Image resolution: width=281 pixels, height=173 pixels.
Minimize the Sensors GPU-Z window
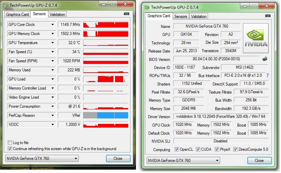[x=104, y=4]
